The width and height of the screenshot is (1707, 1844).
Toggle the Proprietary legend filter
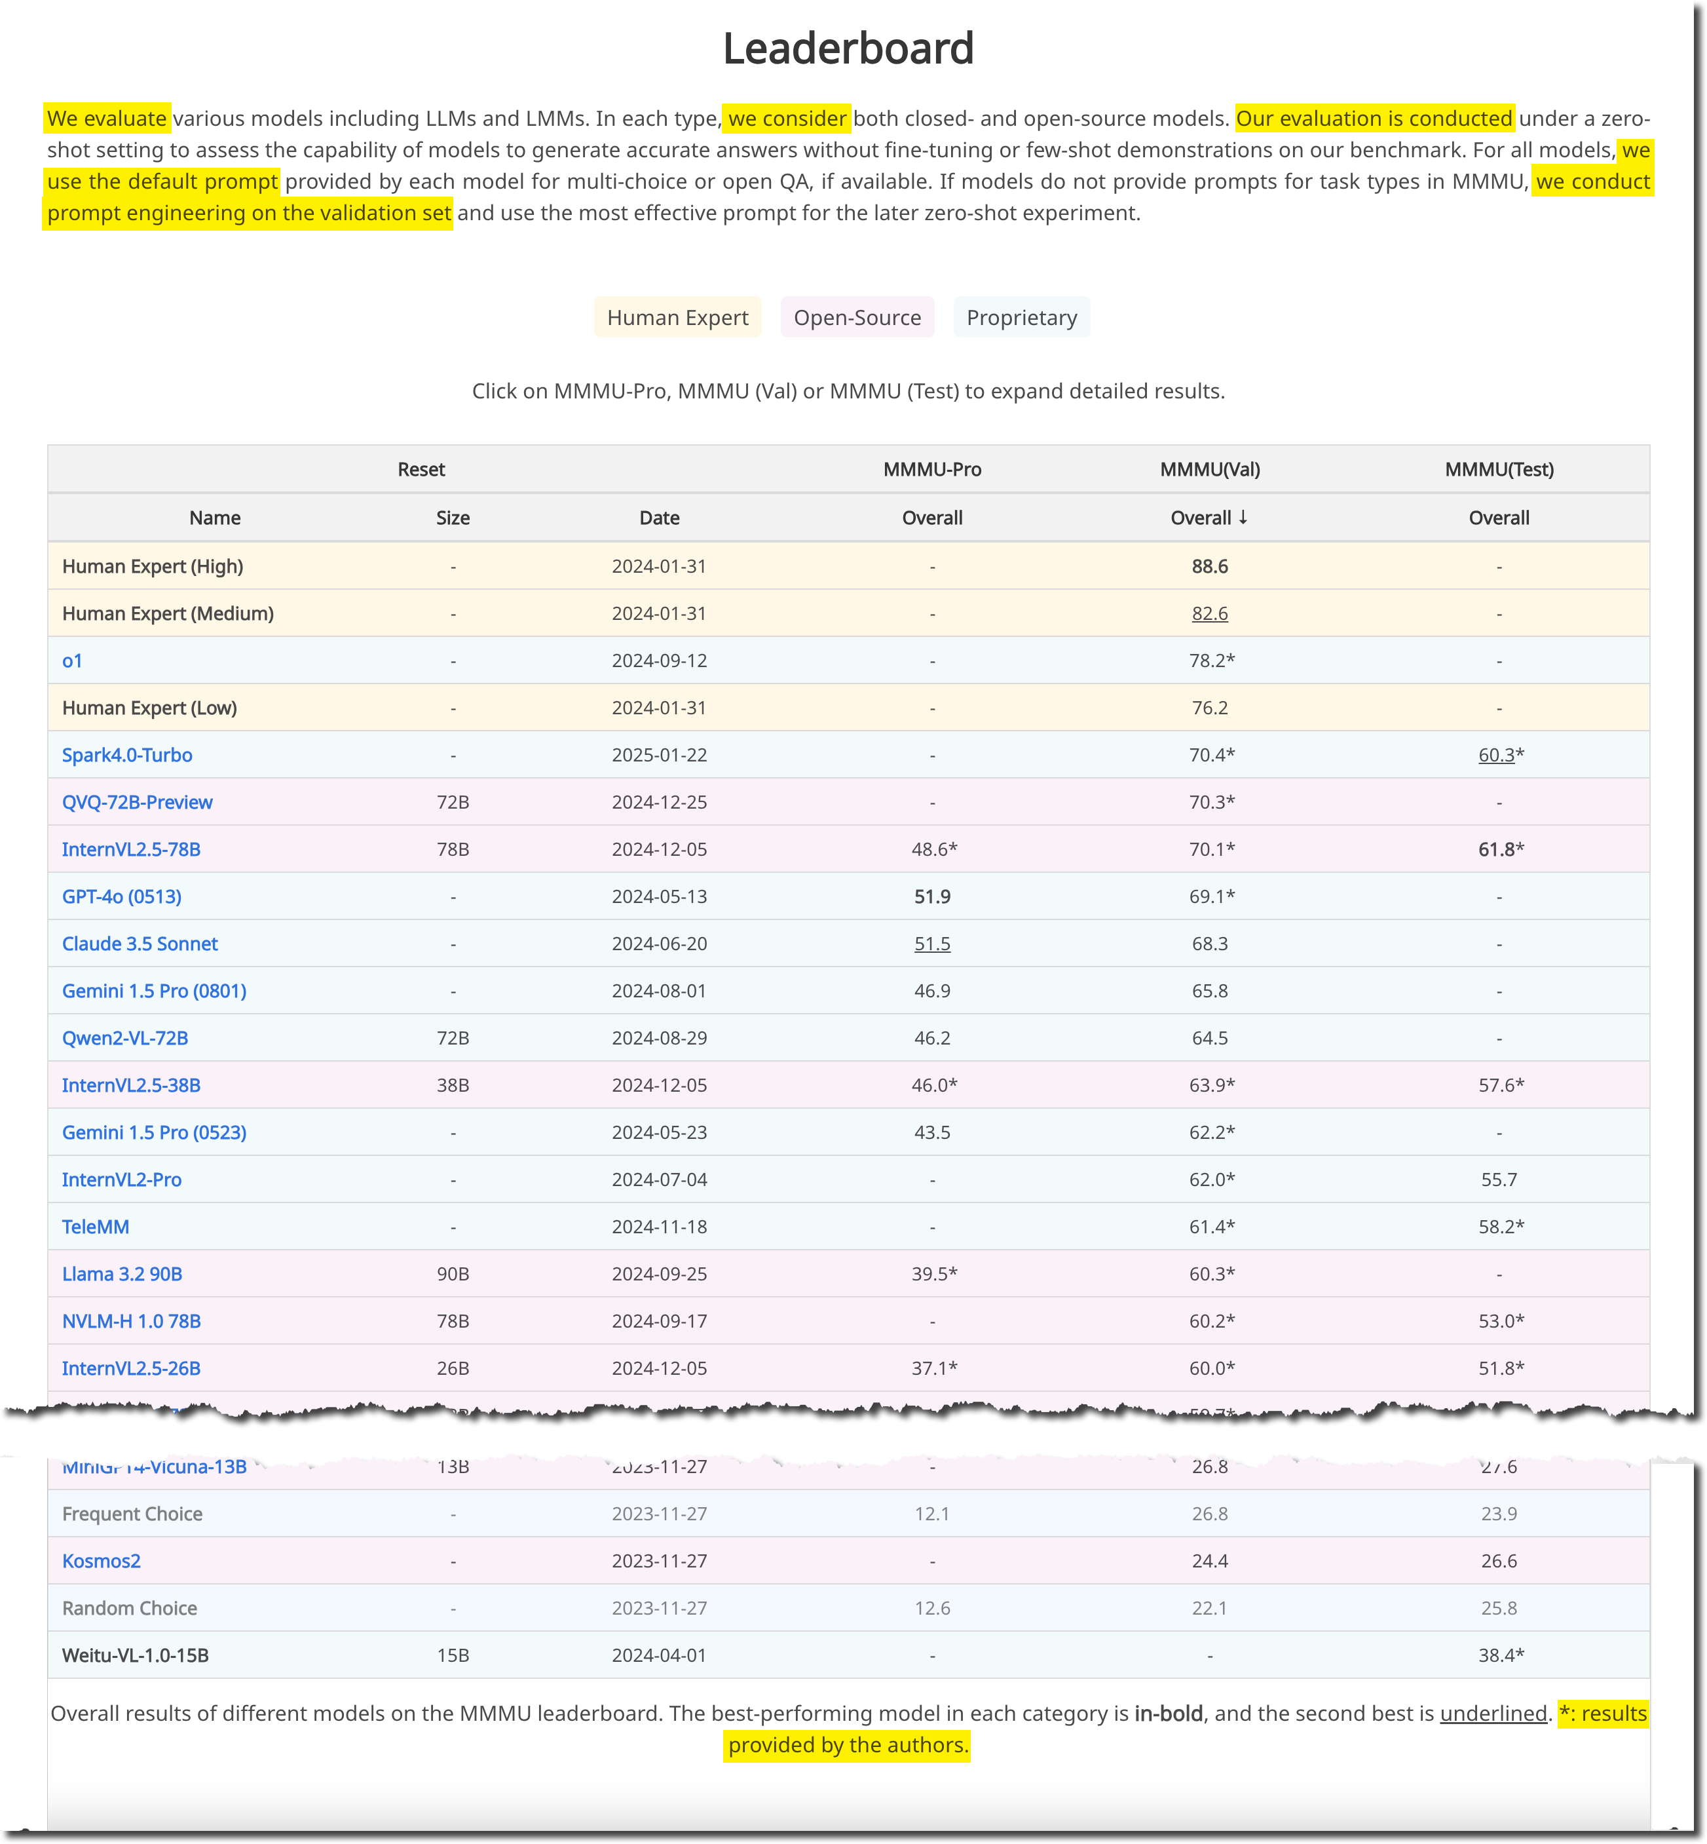pos(1021,318)
